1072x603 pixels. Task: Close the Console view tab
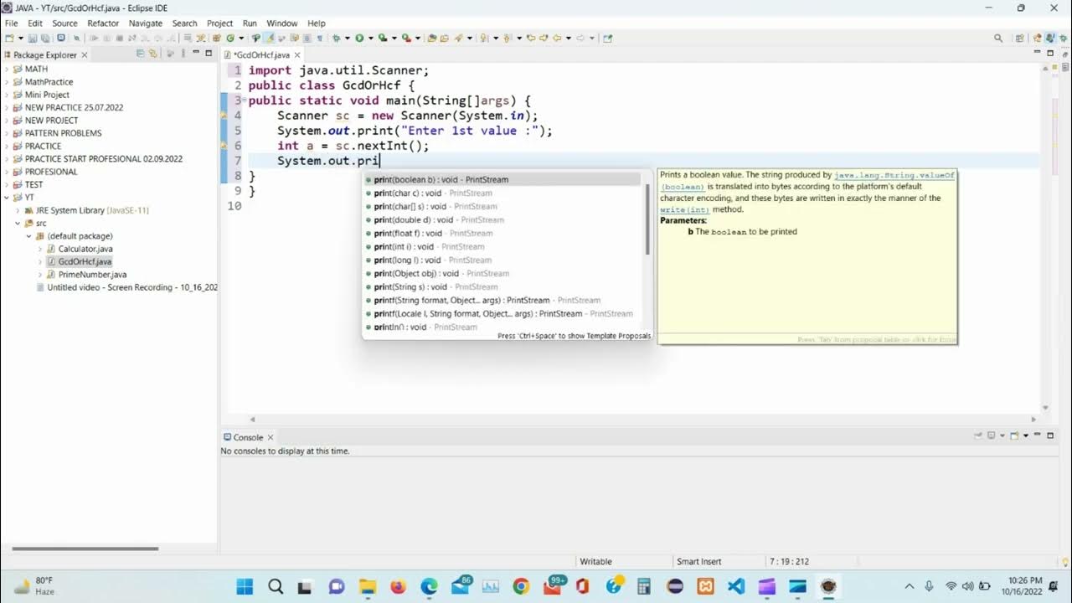pyautogui.click(x=270, y=437)
